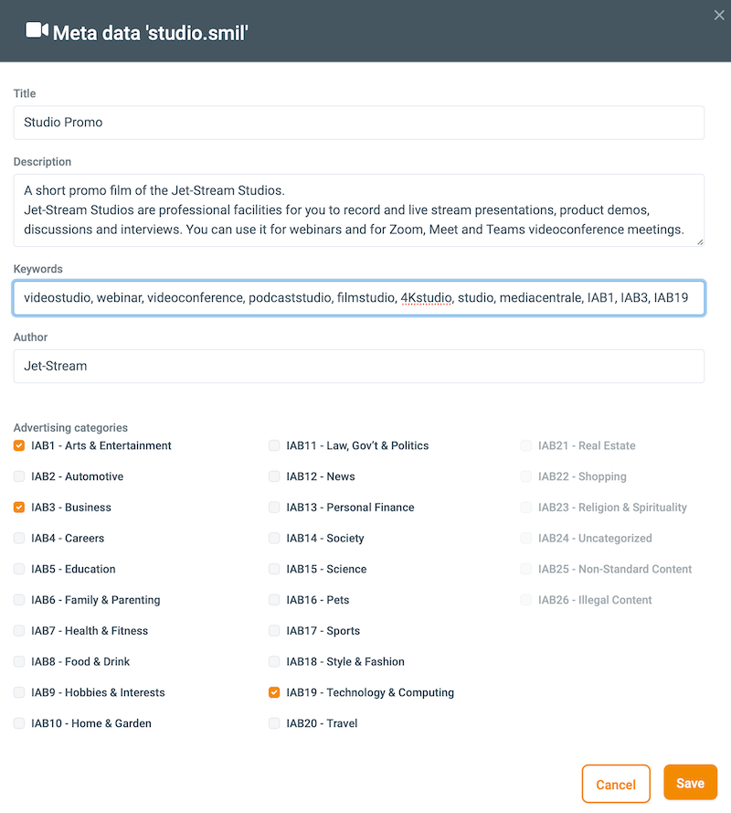This screenshot has width=731, height=813.
Task: Click the video camera icon in header
Action: [x=37, y=31]
